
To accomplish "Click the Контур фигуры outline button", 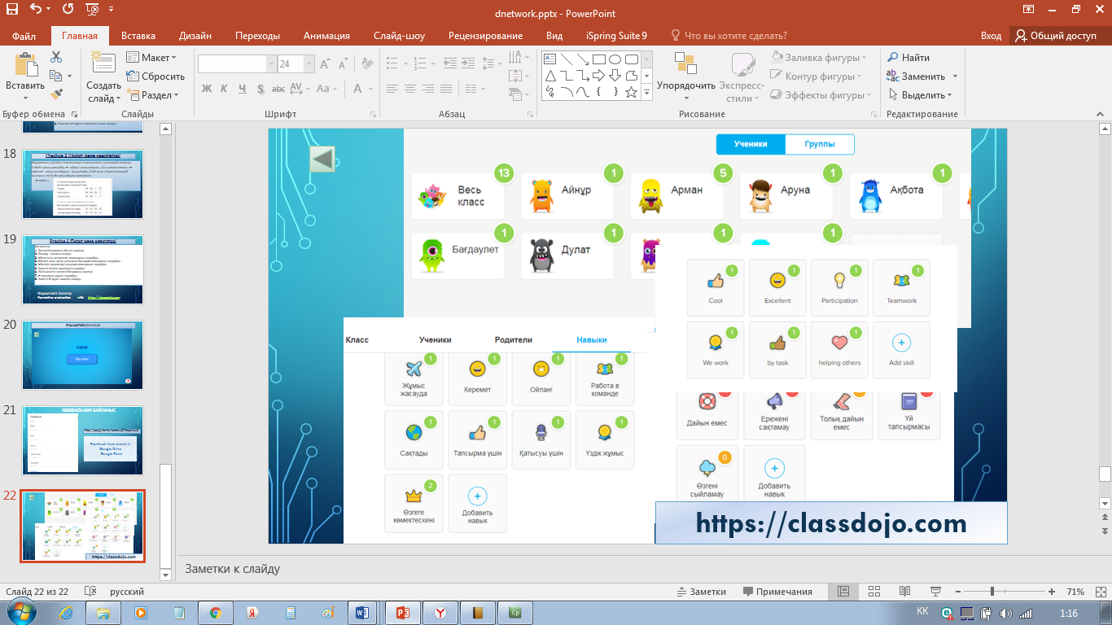I will tap(816, 76).
